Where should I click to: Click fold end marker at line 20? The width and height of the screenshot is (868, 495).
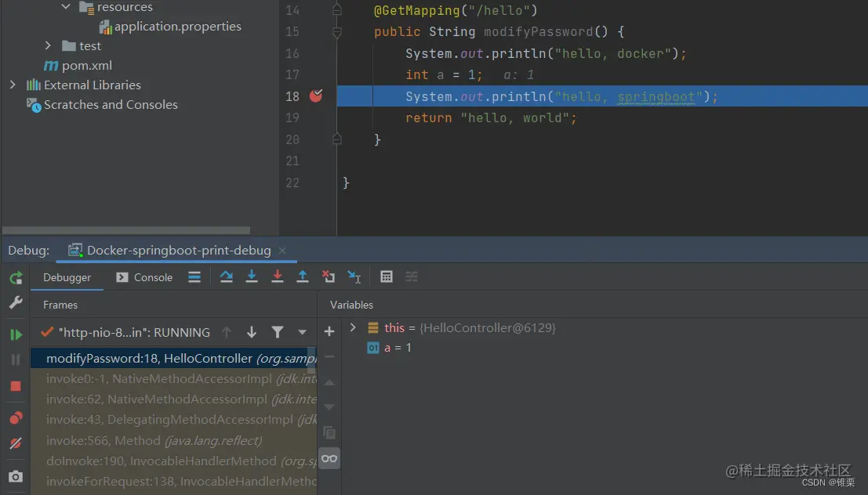pos(336,139)
